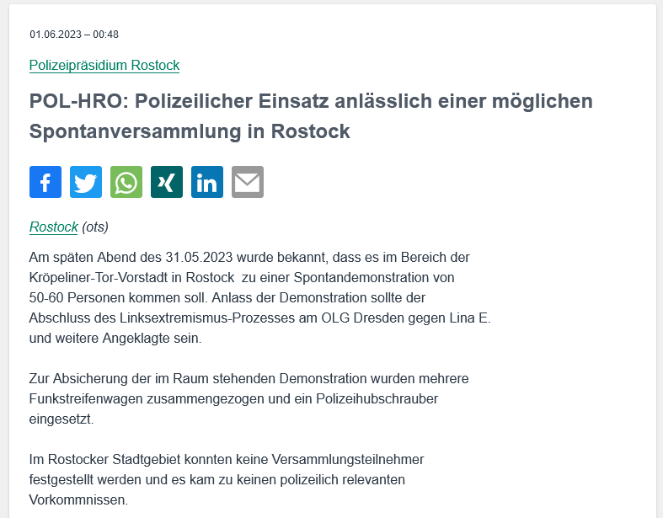This screenshot has width=663, height=518.
Task: Send the article by email
Action: pos(248,182)
